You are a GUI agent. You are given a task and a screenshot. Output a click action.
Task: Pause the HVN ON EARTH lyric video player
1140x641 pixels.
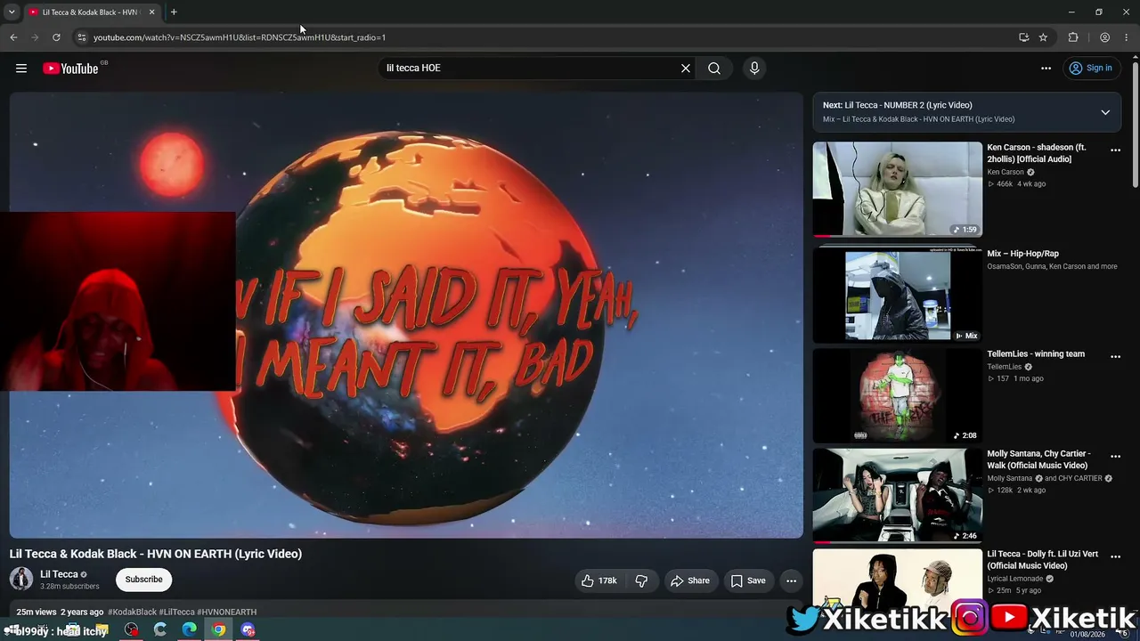[406, 315]
